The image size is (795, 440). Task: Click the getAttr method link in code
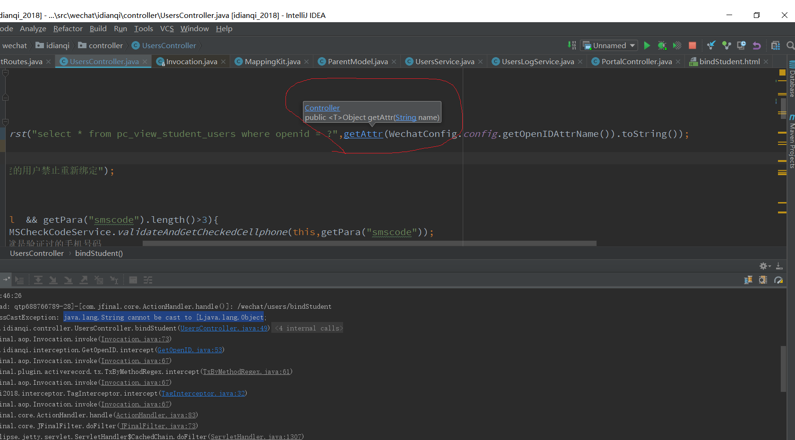(x=363, y=134)
